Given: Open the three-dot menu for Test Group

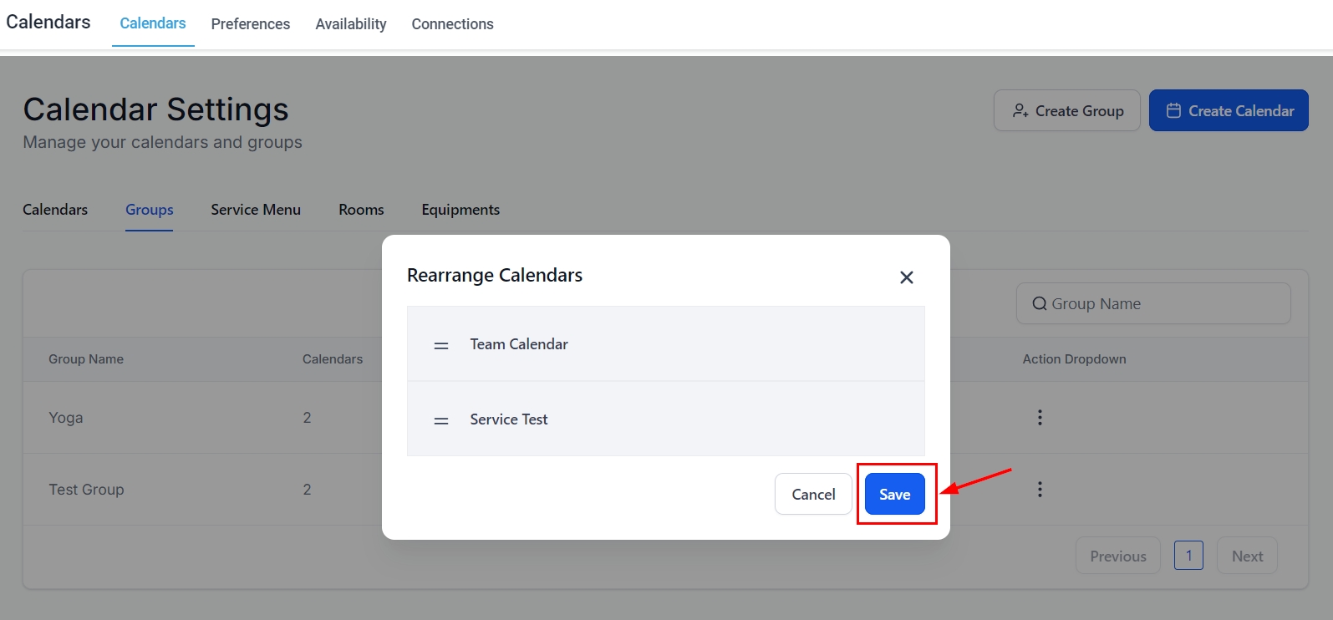Looking at the screenshot, I should (1040, 490).
